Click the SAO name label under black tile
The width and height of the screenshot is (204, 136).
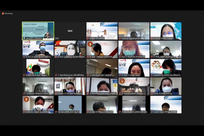(57, 39)
